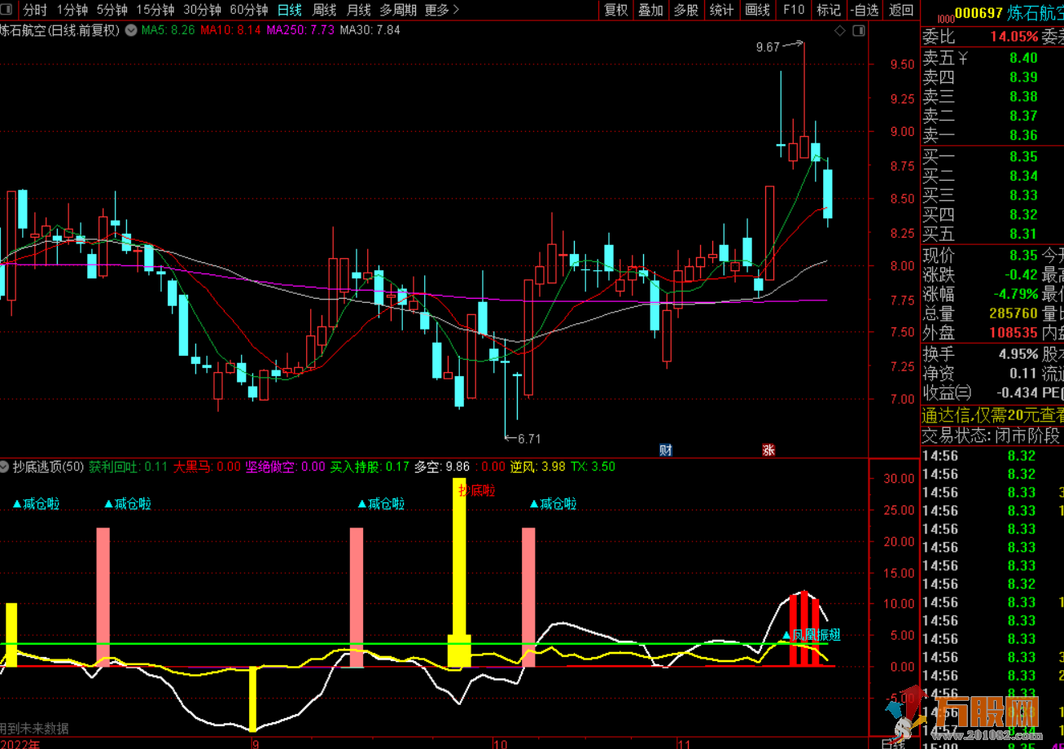Click the 抄底啦 signal label
The height and width of the screenshot is (749, 1064).
(x=476, y=490)
